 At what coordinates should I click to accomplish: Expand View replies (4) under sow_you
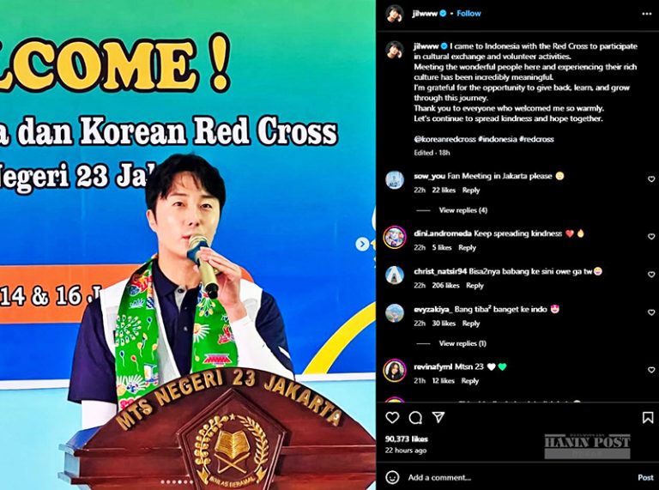coord(463,210)
